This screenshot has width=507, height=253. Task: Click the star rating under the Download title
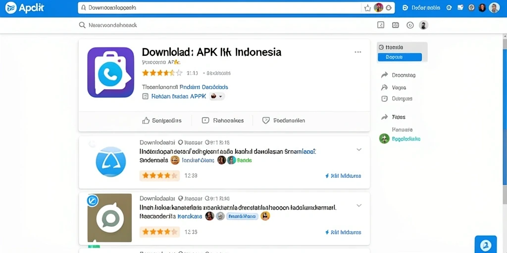(162, 73)
